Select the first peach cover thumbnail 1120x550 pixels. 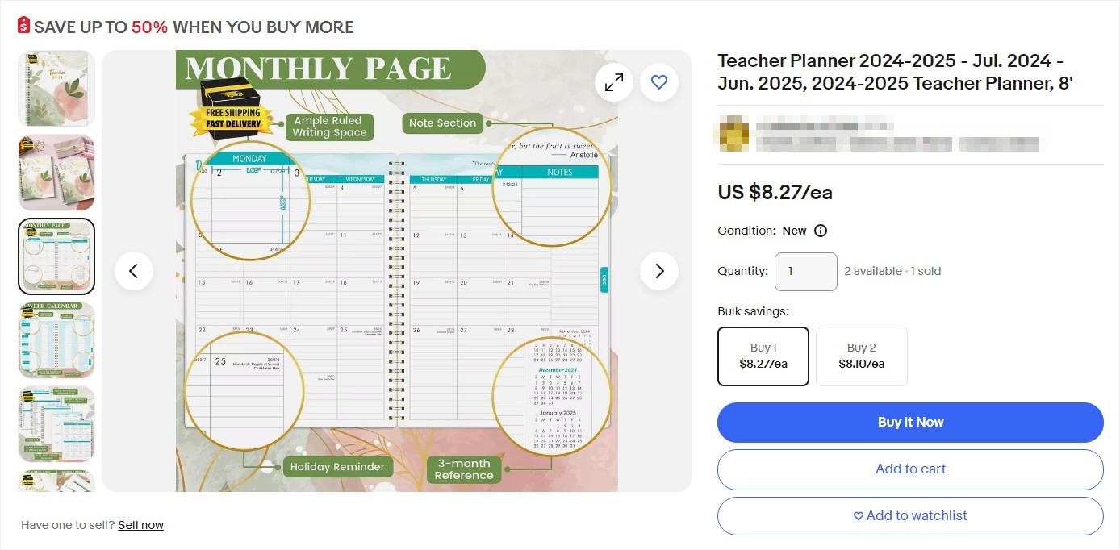pyautogui.click(x=56, y=88)
